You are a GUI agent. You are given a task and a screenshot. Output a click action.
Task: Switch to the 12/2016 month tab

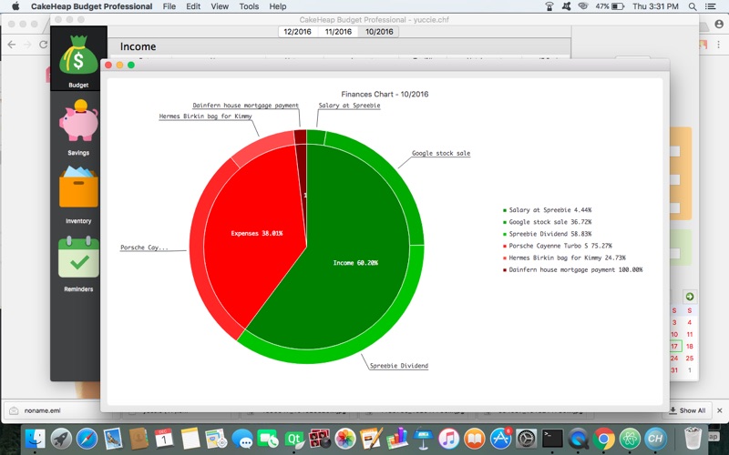point(298,32)
